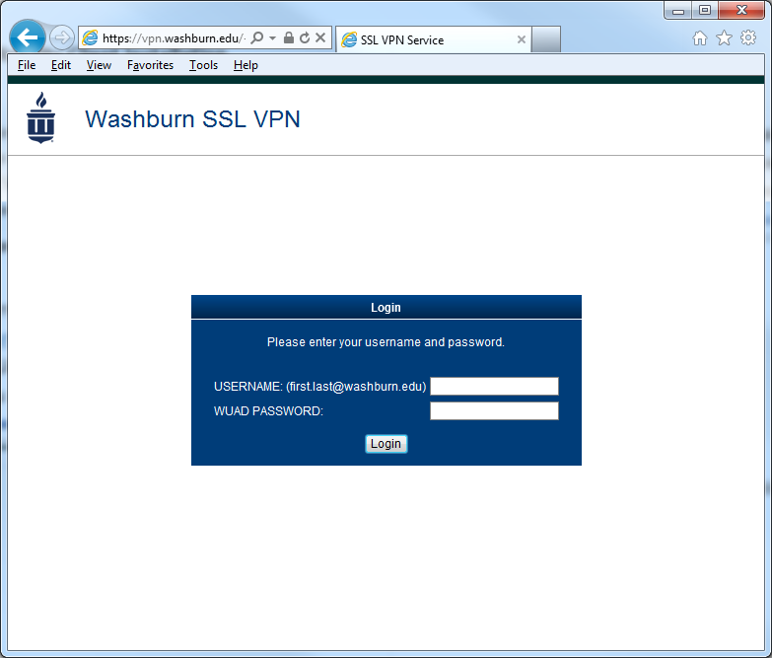Focus the USERNAME input field
This screenshot has height=658, width=772.
494,386
